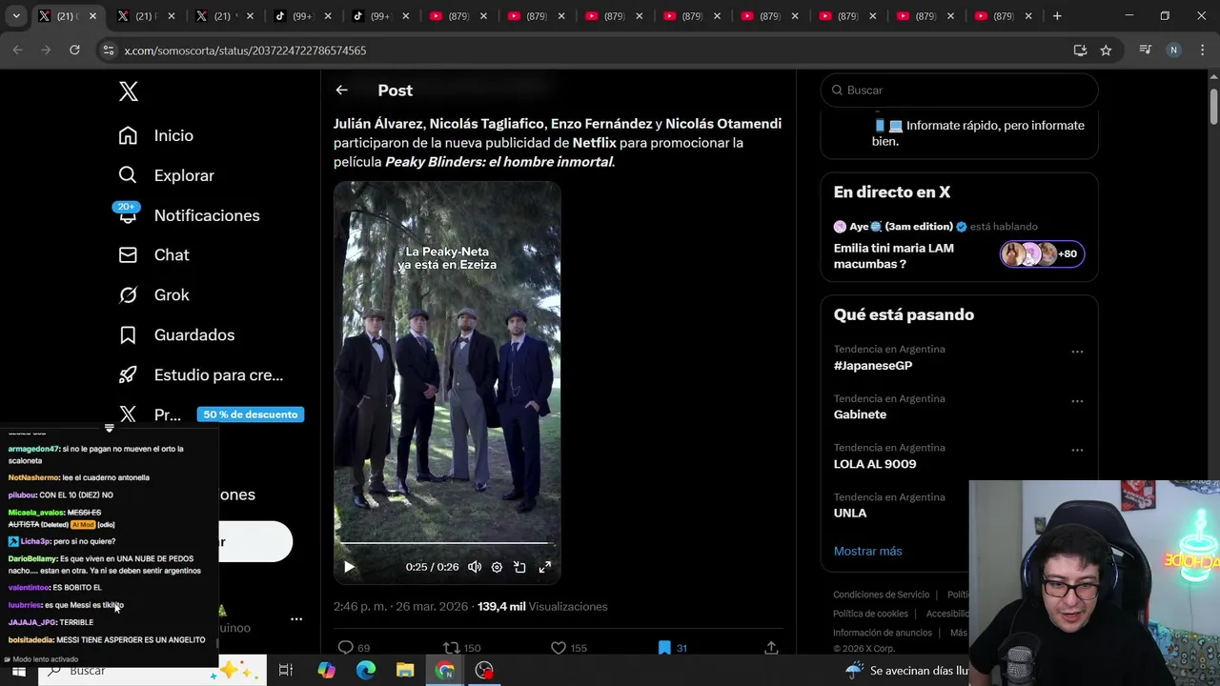Image resolution: width=1220 pixels, height=686 pixels.
Task: Click the +80 listeners avatar group
Action: [x=1042, y=254]
